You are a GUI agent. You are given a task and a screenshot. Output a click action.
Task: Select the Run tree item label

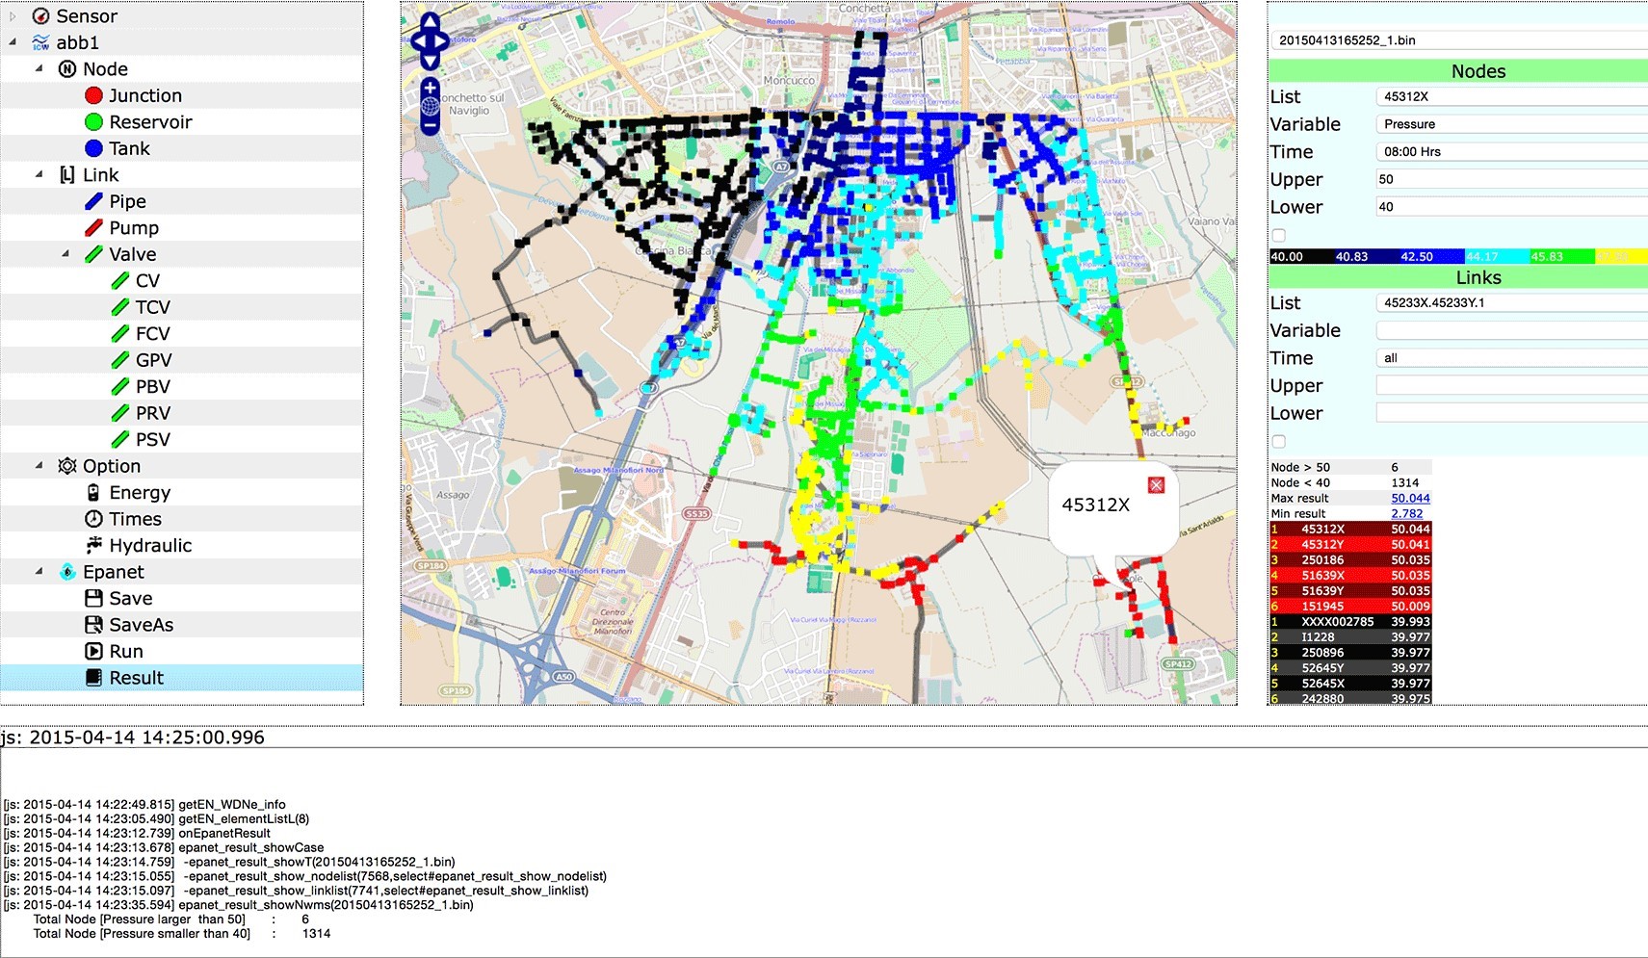126,652
